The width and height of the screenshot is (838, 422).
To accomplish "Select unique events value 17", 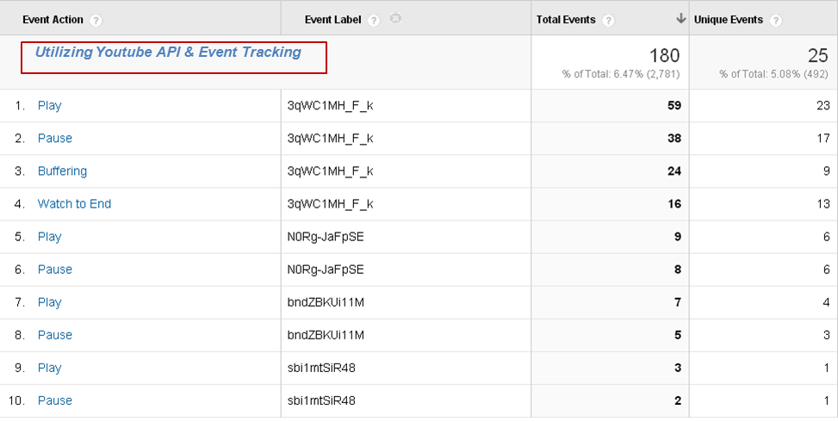I will click(823, 139).
